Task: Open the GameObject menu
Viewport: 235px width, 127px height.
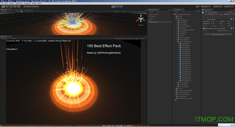Action: (x=19, y=3)
